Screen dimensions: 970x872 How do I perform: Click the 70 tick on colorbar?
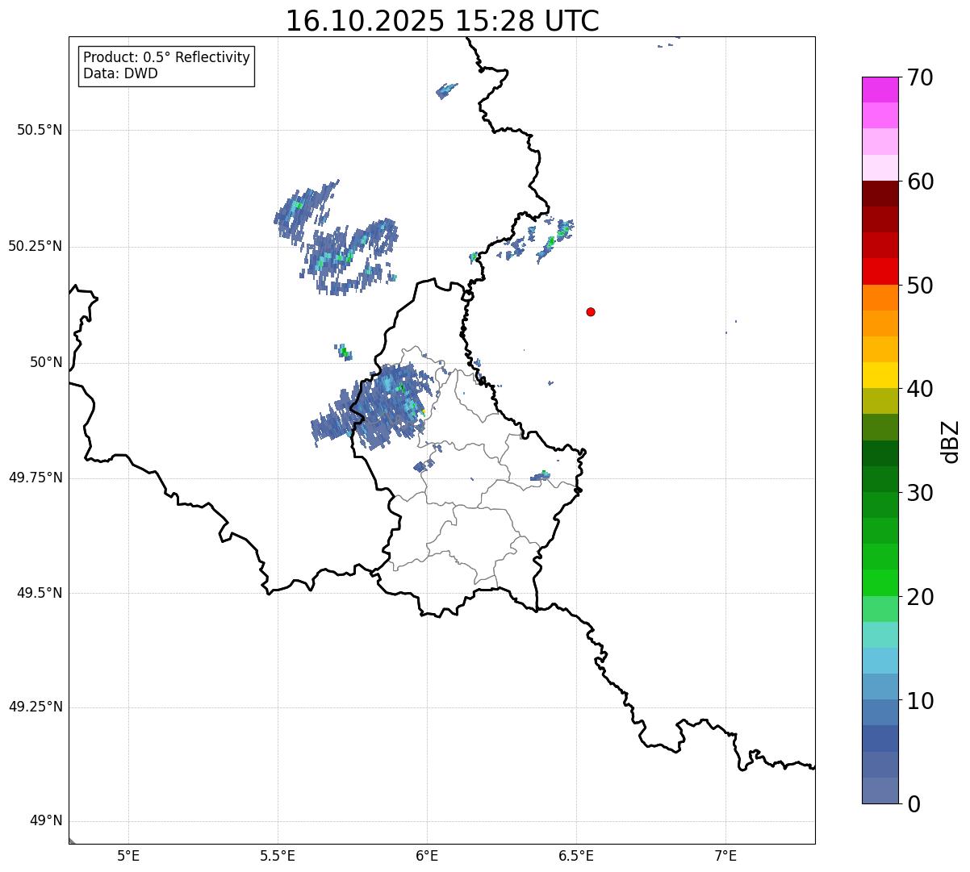coord(920,77)
